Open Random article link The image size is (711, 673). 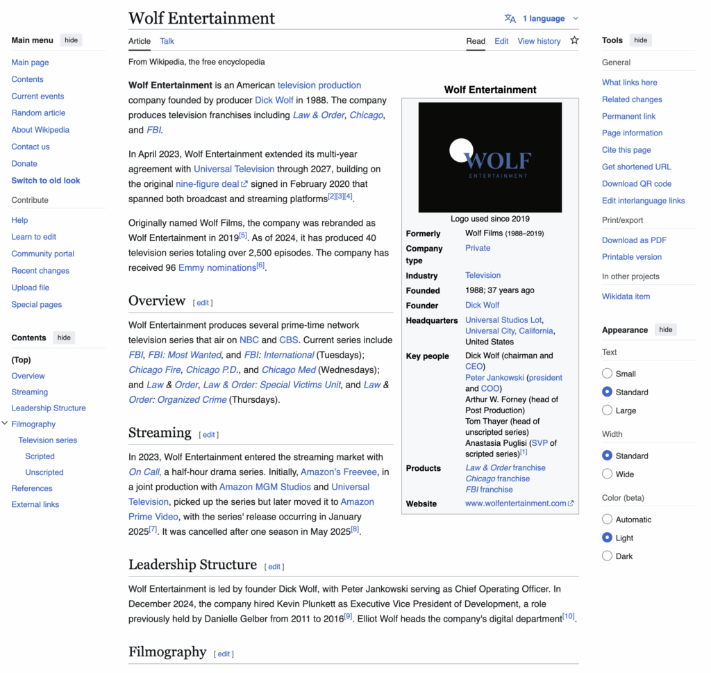click(38, 113)
